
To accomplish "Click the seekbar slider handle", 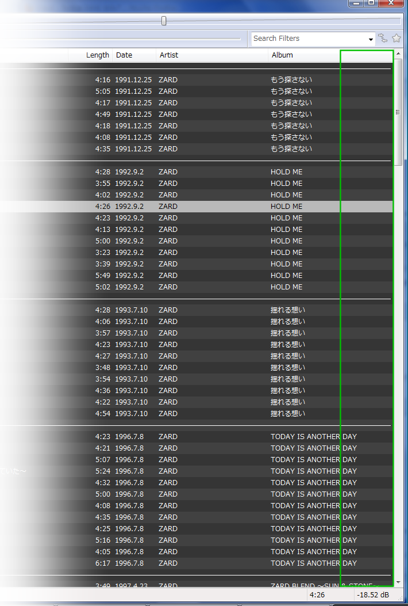I will (164, 21).
